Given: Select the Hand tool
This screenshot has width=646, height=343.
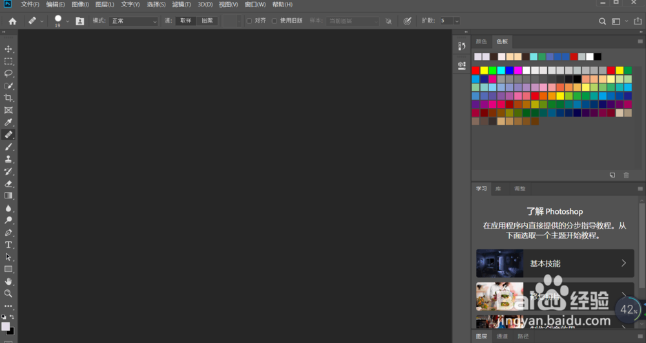Looking at the screenshot, I should pos(8,281).
